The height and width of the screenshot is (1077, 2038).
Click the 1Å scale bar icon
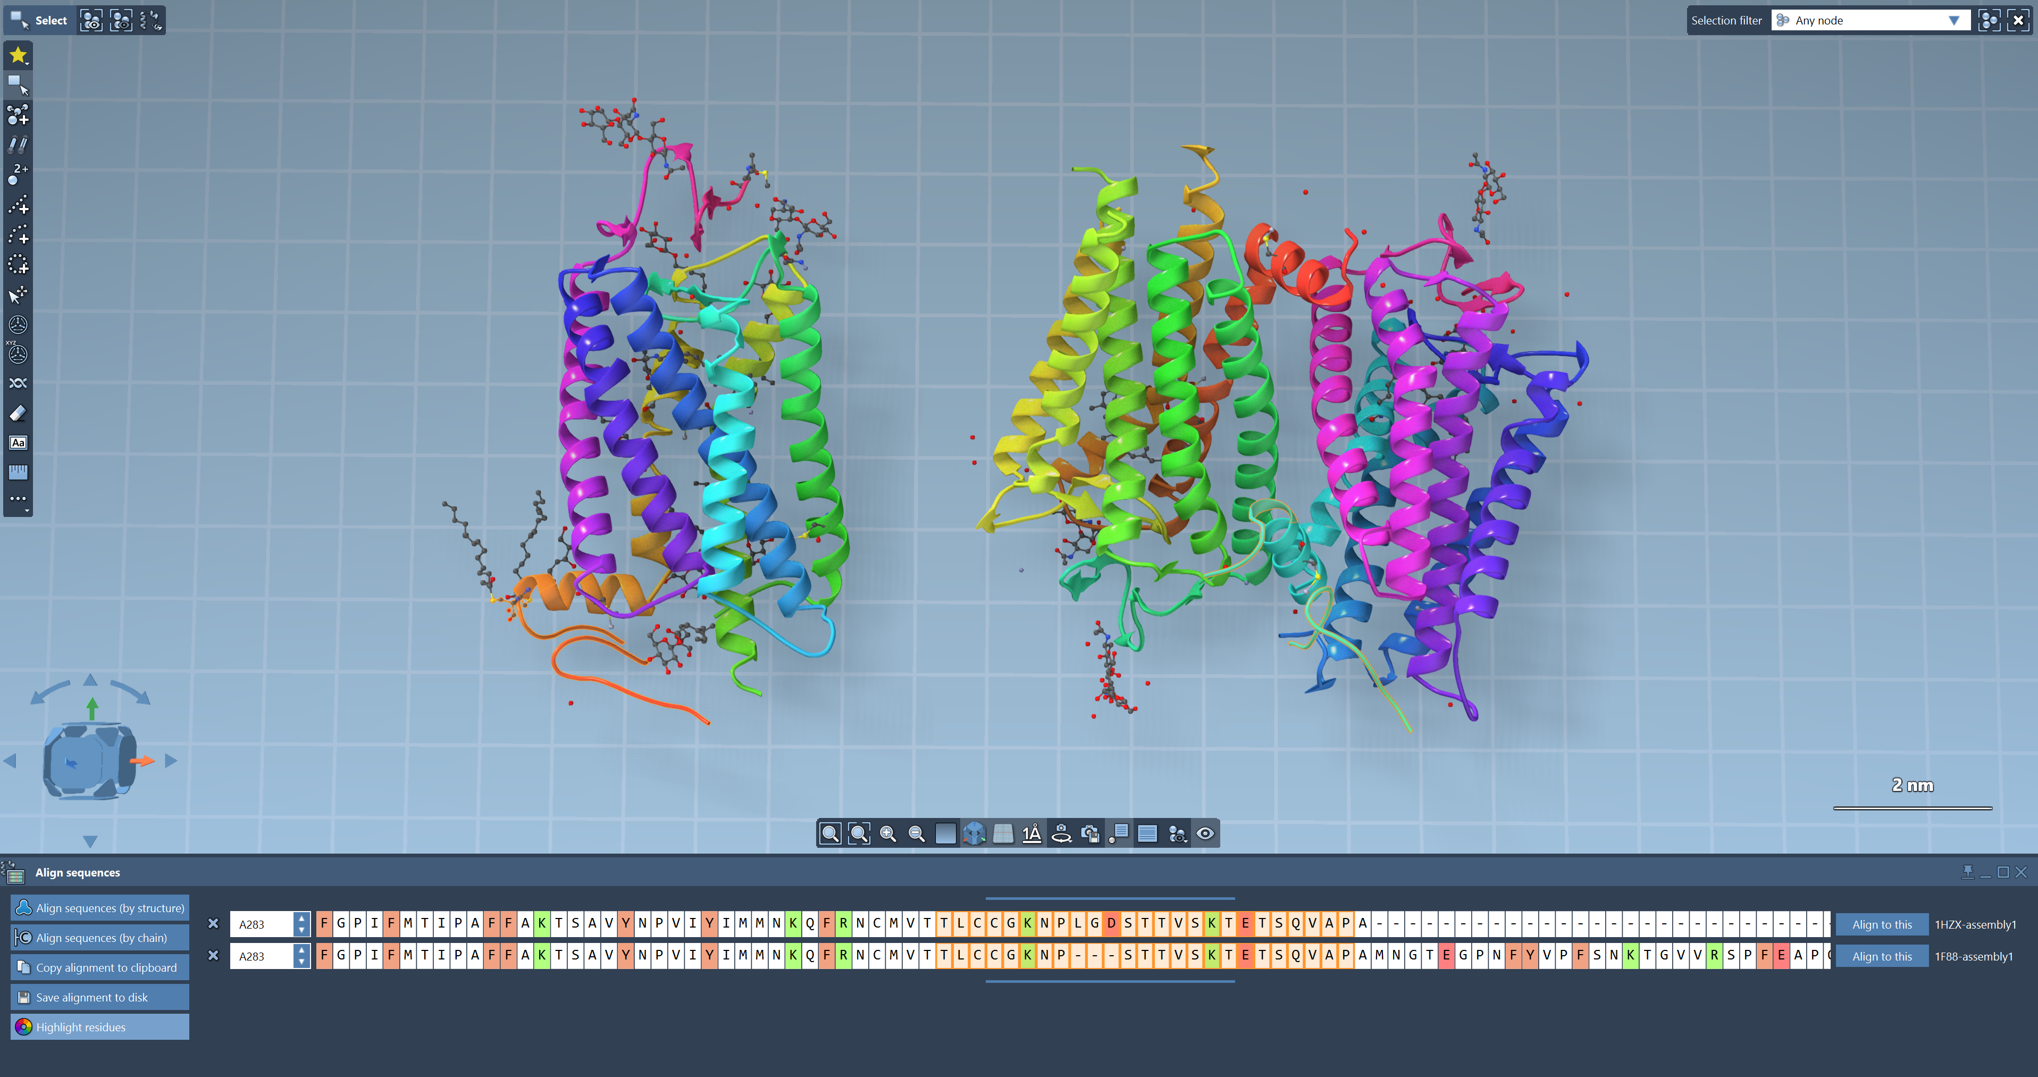(1031, 833)
